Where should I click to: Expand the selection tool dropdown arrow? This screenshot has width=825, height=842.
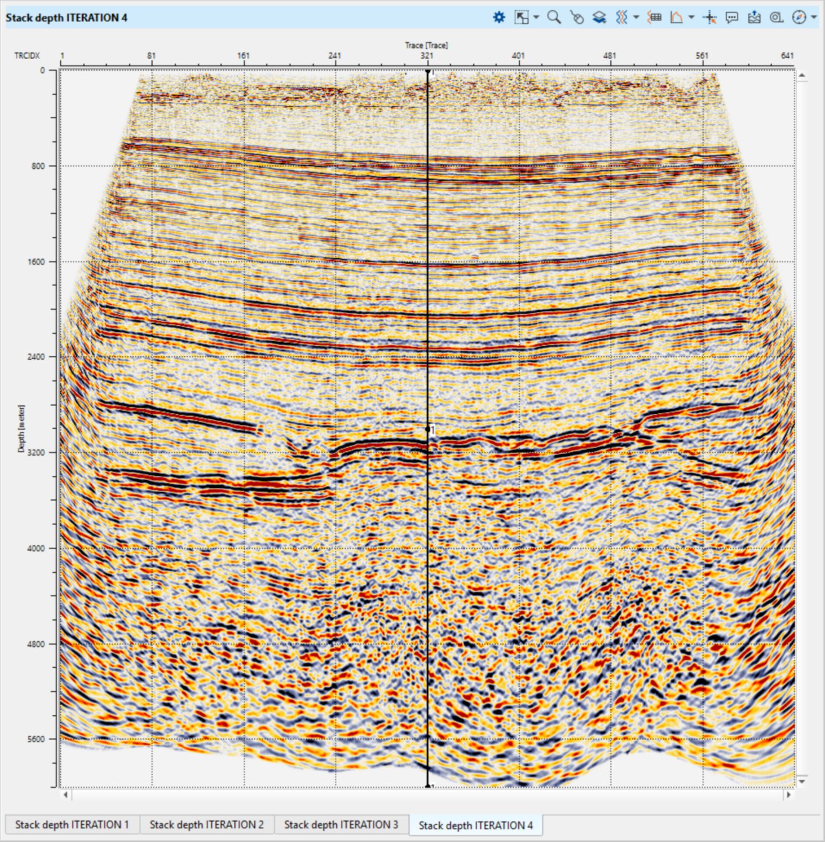[x=536, y=18]
